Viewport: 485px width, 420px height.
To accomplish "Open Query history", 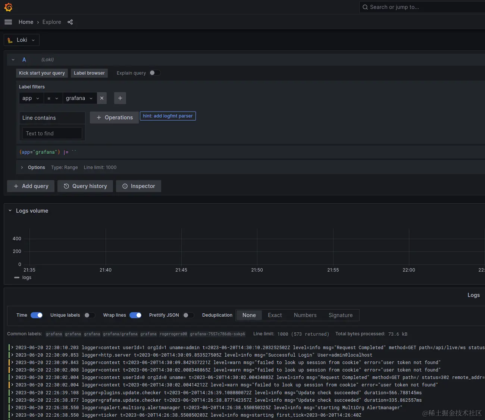I will point(85,186).
